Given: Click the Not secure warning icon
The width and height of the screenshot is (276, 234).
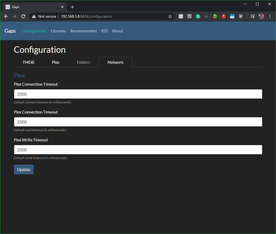Looking at the screenshot, I should pyautogui.click(x=34, y=16).
